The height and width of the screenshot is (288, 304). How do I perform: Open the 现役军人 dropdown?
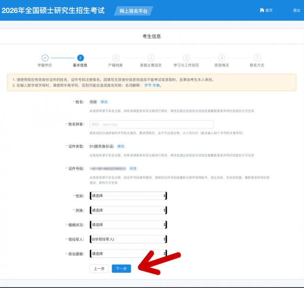tap(128, 239)
